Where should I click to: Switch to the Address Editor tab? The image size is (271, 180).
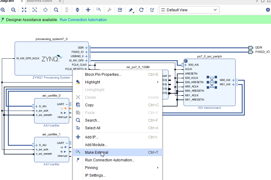[40, 1]
